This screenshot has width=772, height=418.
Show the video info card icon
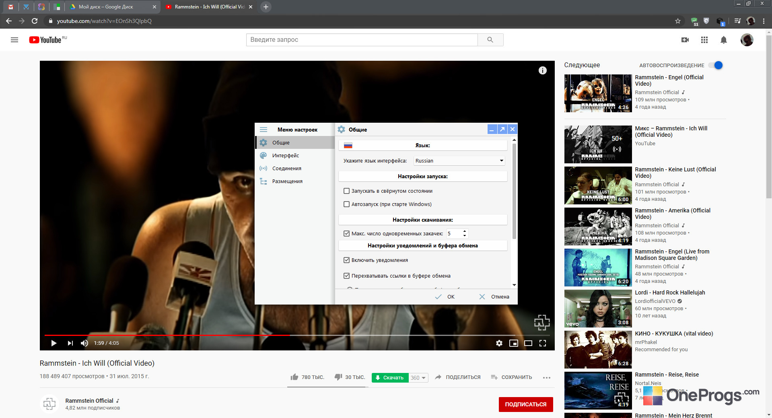click(x=543, y=70)
